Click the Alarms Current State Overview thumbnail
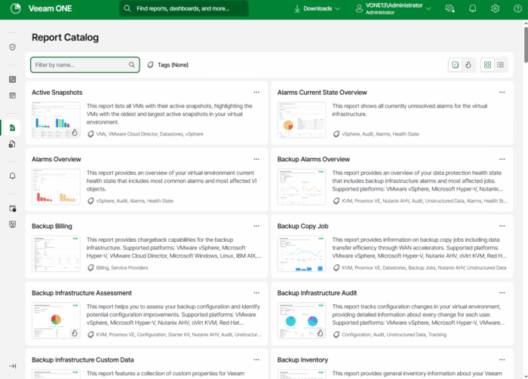The image size is (528, 379). 302,120
